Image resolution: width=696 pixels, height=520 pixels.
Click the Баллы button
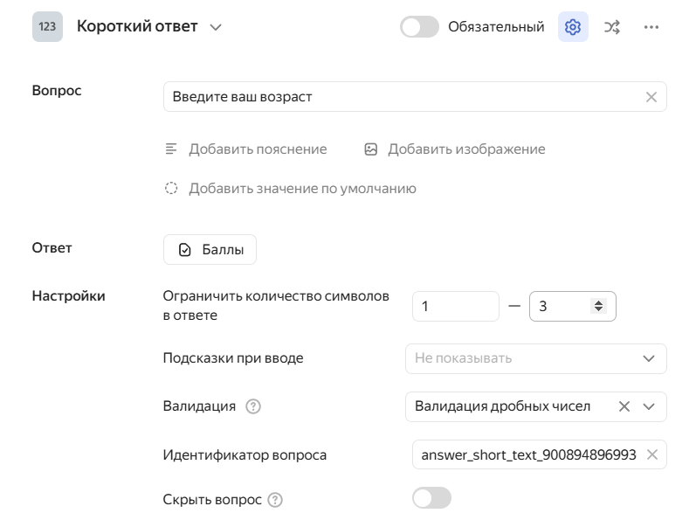210,249
